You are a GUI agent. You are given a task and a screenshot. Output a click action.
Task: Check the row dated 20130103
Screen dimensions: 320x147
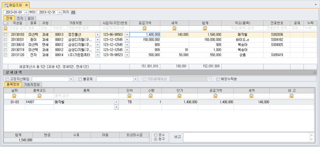pyautogui.click(x=6, y=35)
